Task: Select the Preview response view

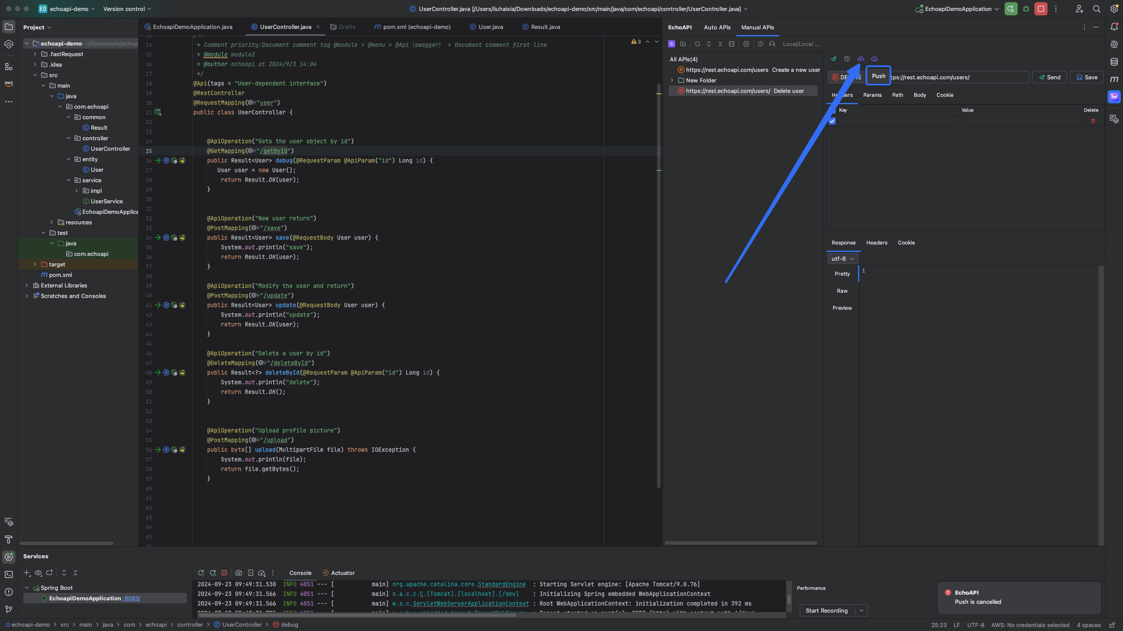Action: click(x=842, y=308)
